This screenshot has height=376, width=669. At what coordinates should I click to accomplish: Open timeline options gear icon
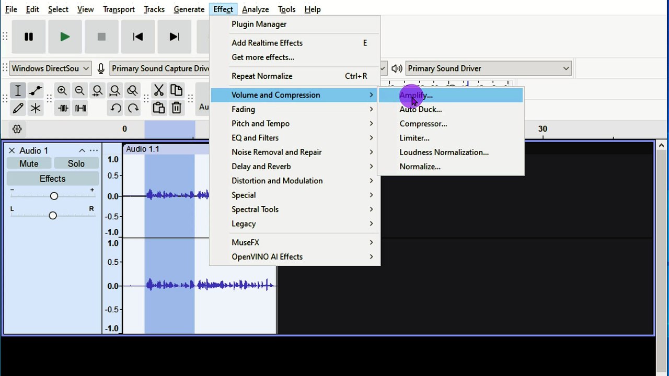17,129
